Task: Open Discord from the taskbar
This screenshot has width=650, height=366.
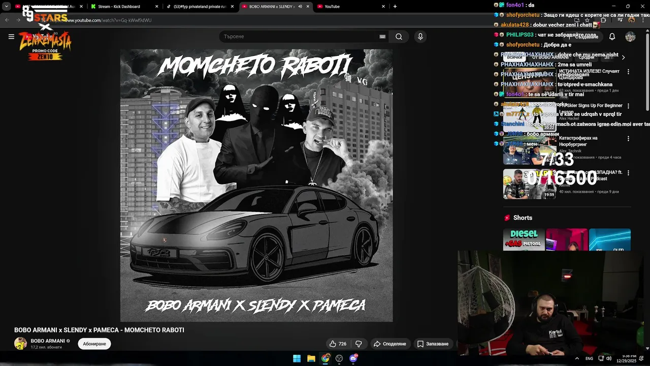Action: (x=353, y=358)
